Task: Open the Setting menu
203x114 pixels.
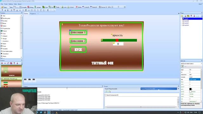Action: coord(10,4)
